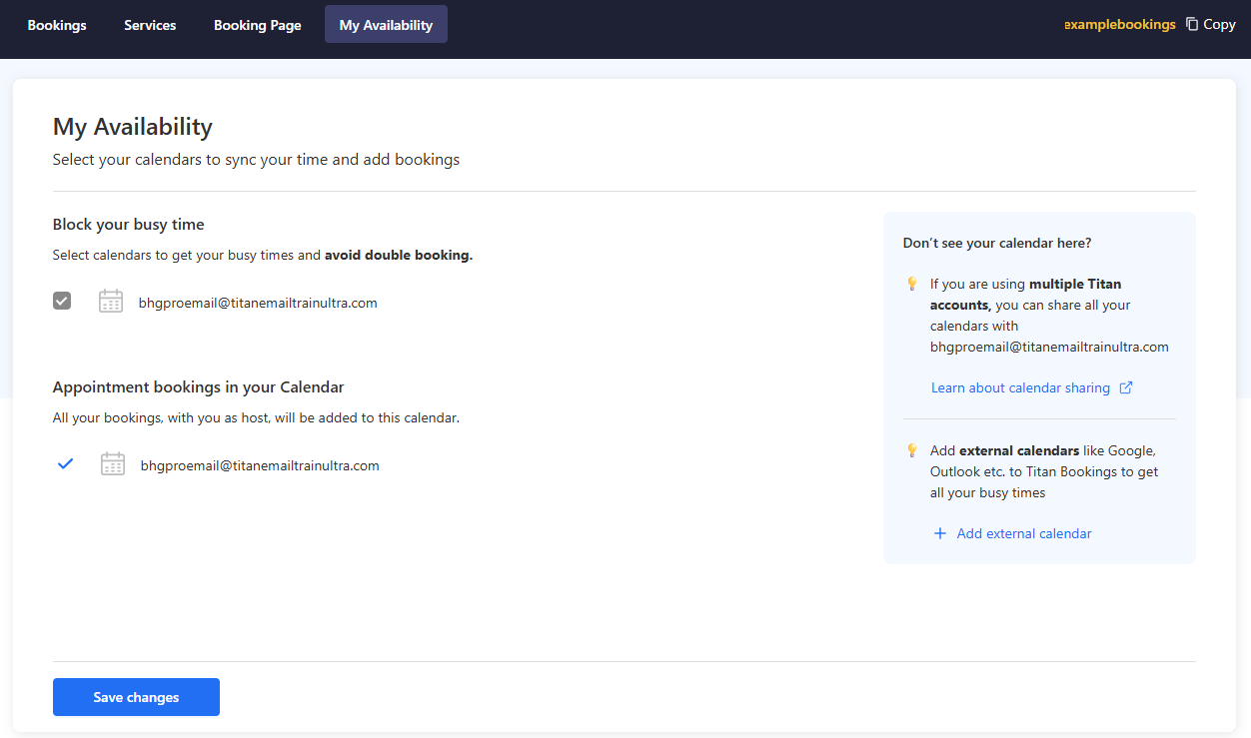Click the external link icon after calendar sharing

[1126, 387]
